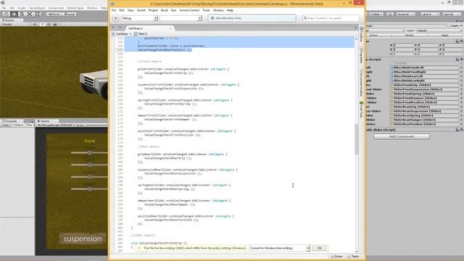
Task: Open MonoDevelop Project menu
Action: coord(153,10)
